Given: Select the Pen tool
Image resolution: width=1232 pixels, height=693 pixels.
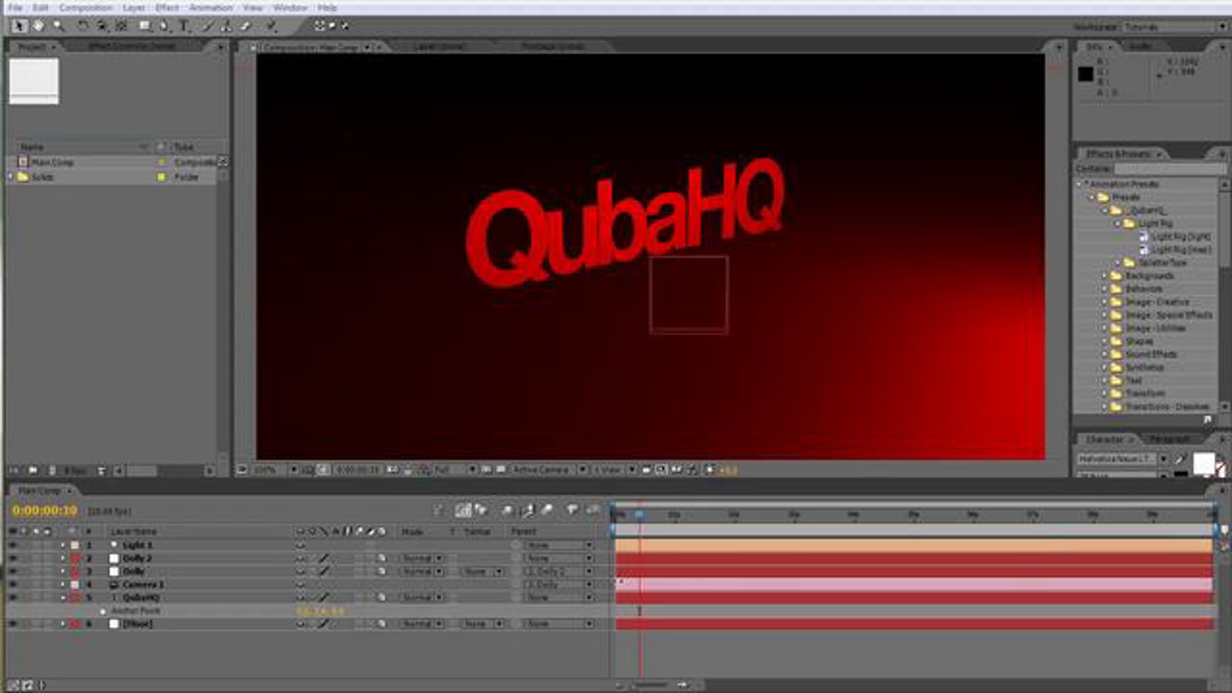Looking at the screenshot, I should coord(164,26).
